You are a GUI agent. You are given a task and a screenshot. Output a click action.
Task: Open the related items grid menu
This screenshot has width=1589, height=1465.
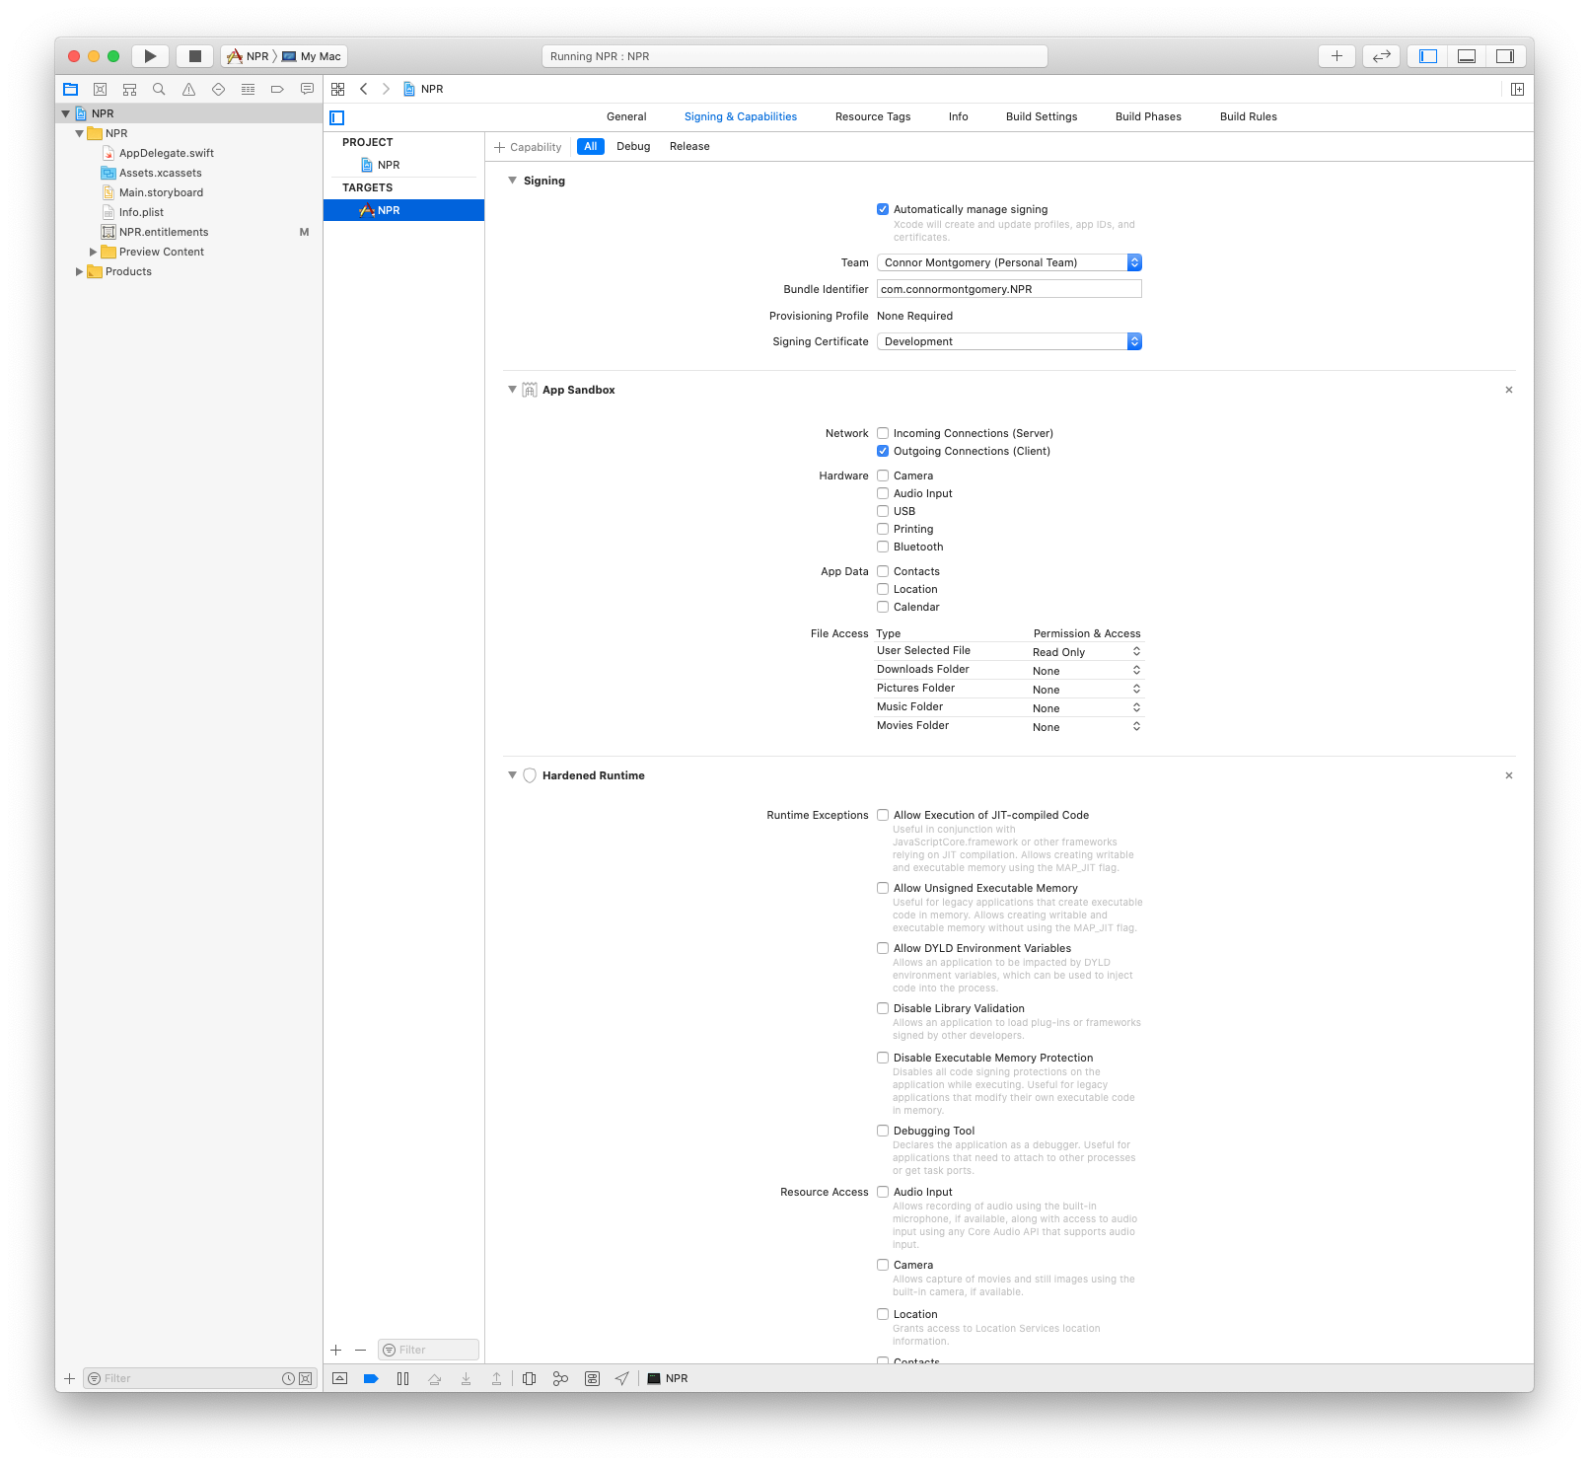coord(337,89)
